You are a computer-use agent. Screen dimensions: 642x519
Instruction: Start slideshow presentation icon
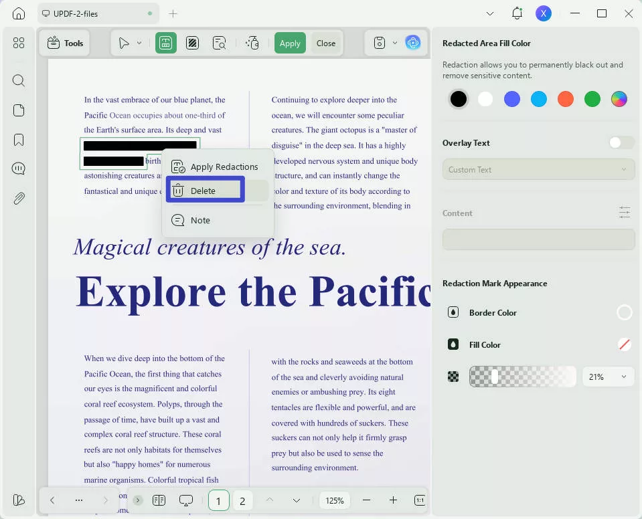(x=186, y=500)
